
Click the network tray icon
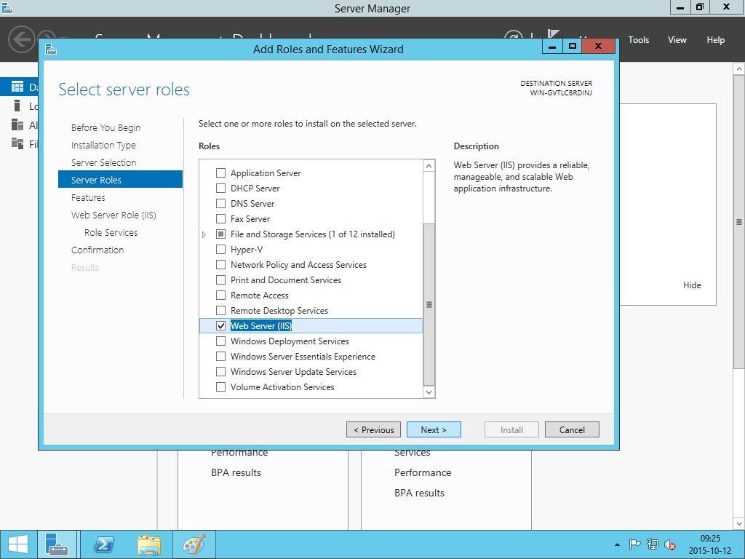(653, 544)
